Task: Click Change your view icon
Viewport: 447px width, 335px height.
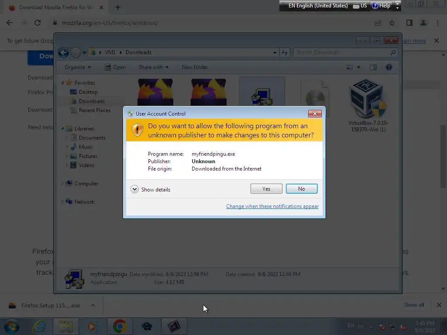Action: coord(350,67)
